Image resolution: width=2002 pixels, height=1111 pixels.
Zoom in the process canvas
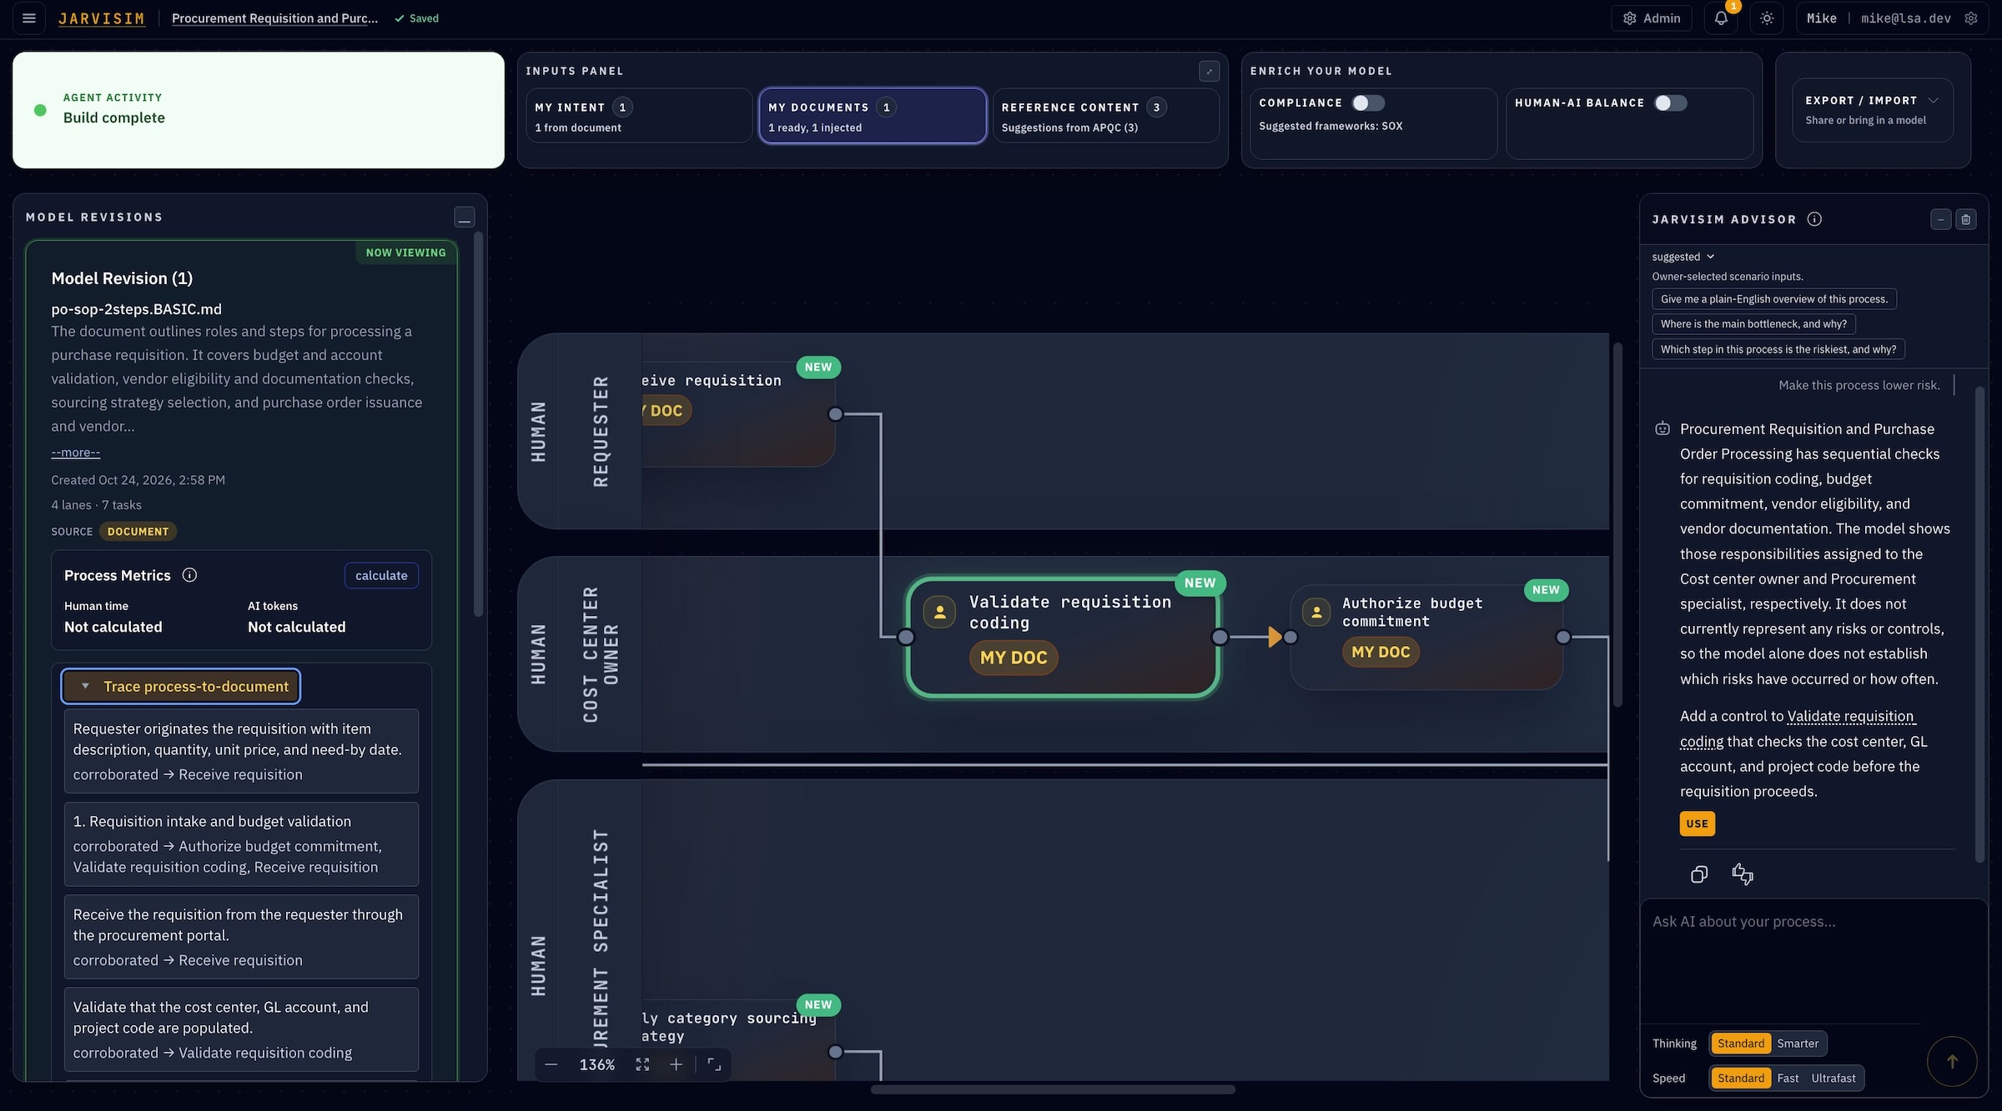676,1064
